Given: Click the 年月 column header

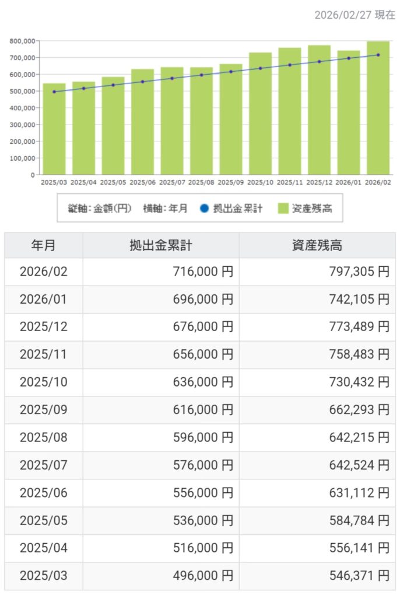Looking at the screenshot, I should pyautogui.click(x=44, y=245).
